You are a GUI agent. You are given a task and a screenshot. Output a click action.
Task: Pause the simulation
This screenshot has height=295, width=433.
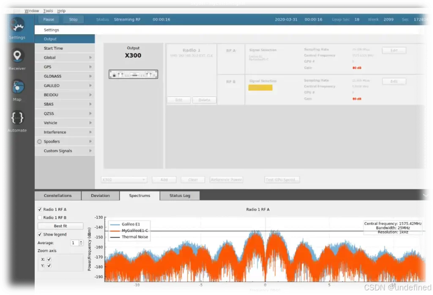pyautogui.click(x=49, y=19)
